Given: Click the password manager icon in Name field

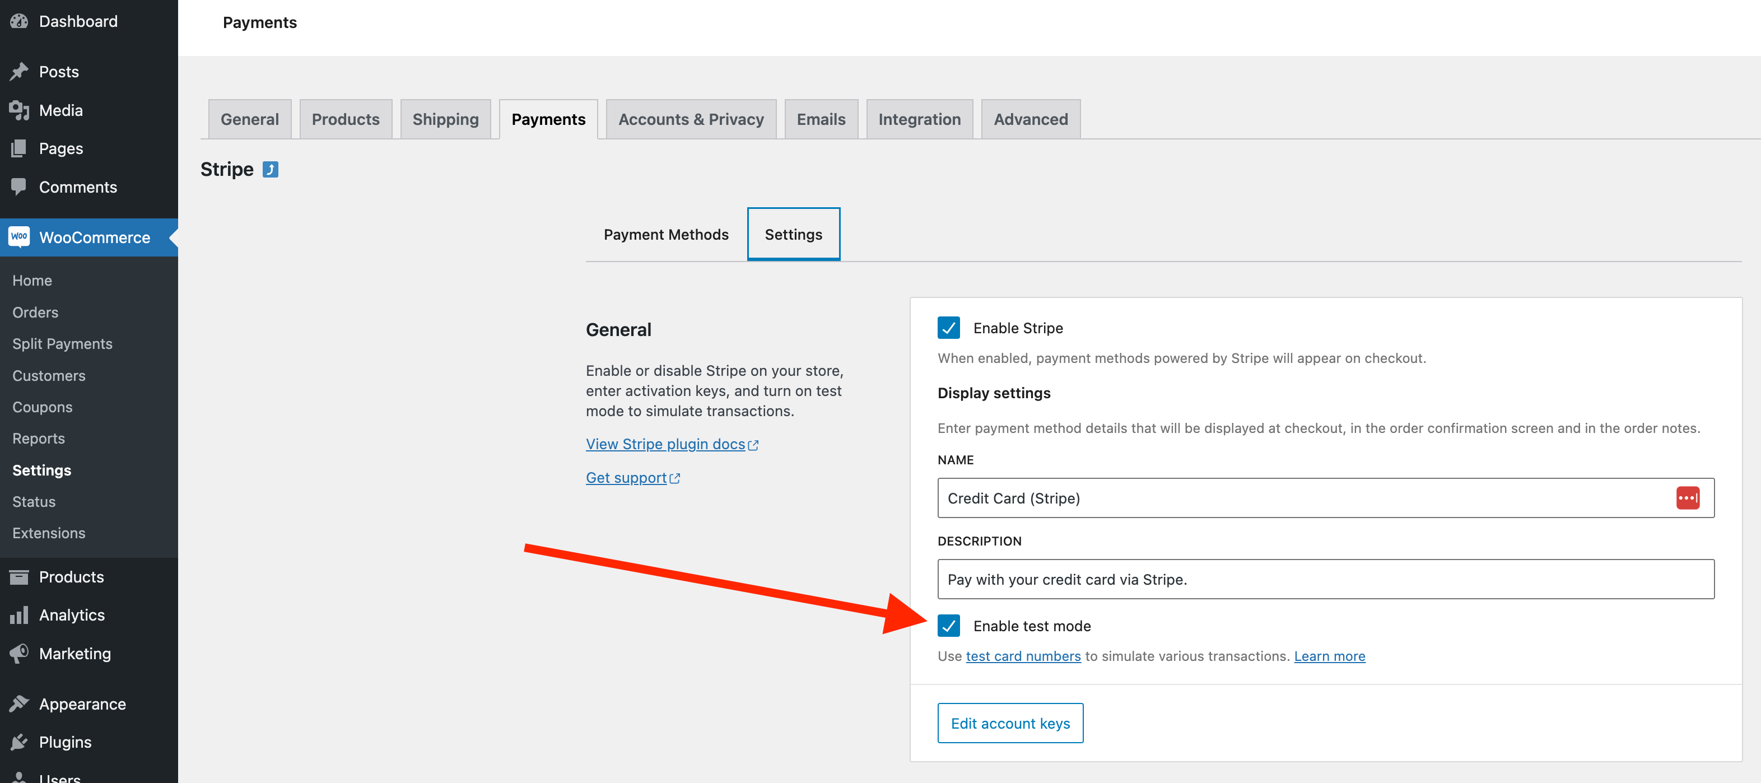Looking at the screenshot, I should coord(1687,498).
